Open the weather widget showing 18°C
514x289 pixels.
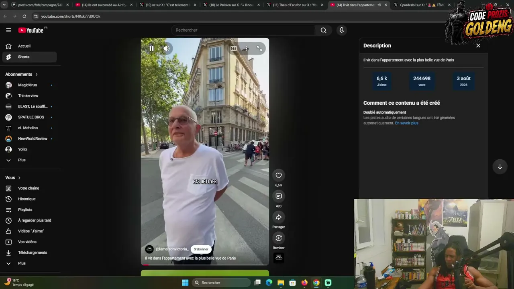[20, 283]
